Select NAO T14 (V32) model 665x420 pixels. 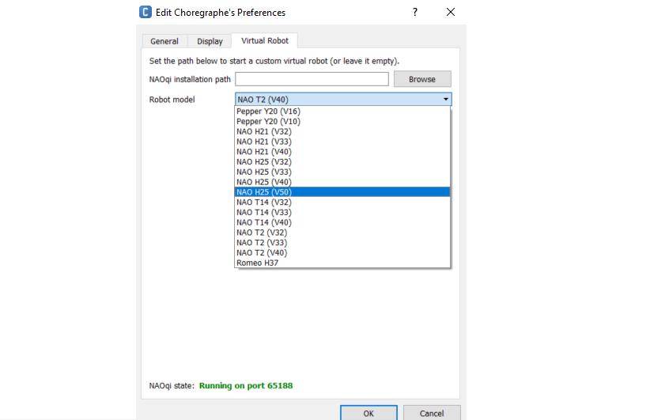(x=342, y=202)
